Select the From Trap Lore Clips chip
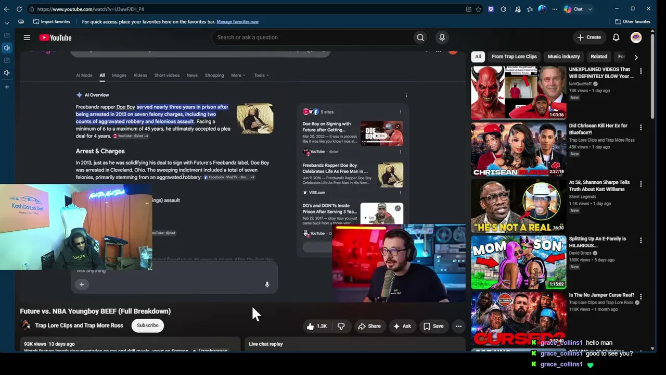 tap(514, 57)
